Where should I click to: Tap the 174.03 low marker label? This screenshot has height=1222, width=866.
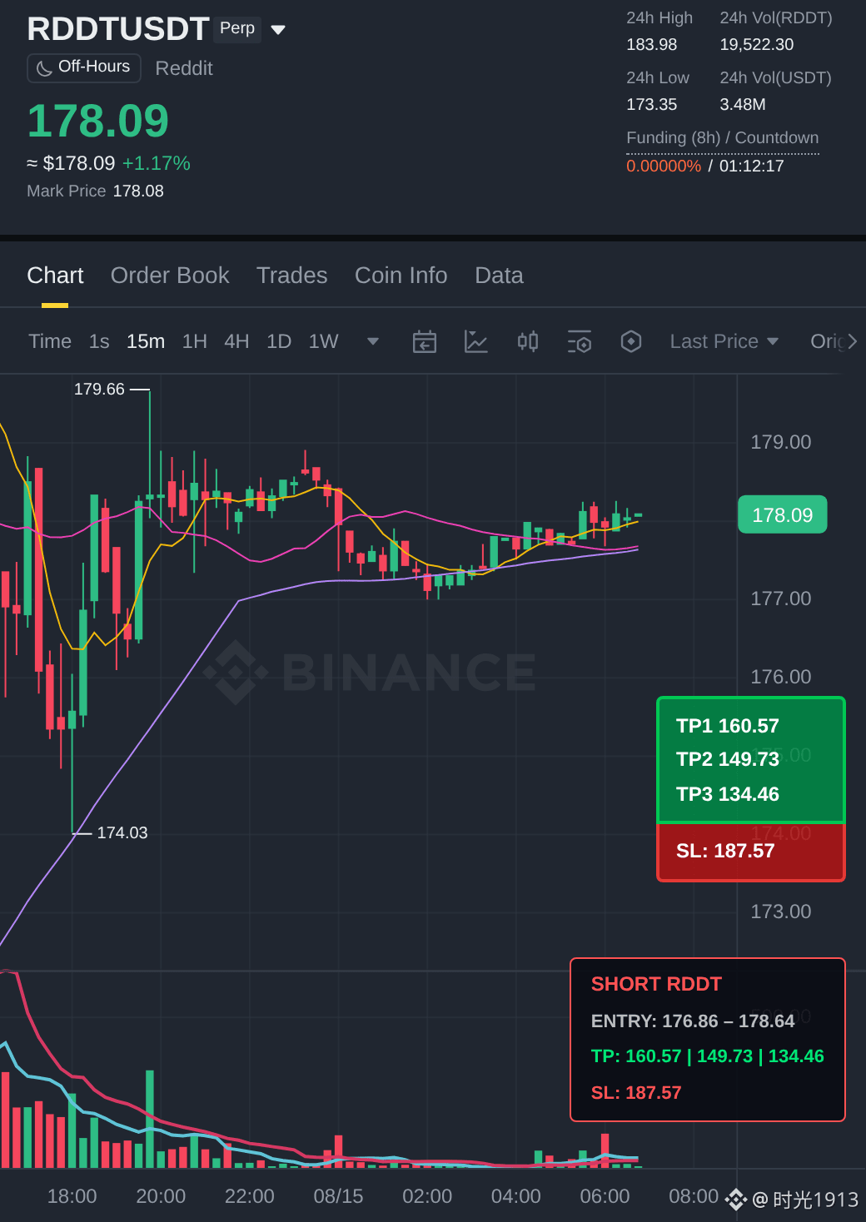click(x=122, y=832)
